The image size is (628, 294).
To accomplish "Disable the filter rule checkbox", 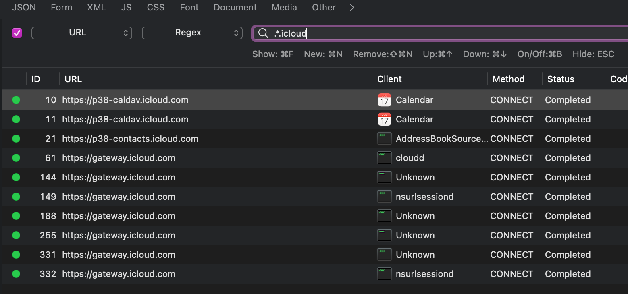I will pos(17,33).
